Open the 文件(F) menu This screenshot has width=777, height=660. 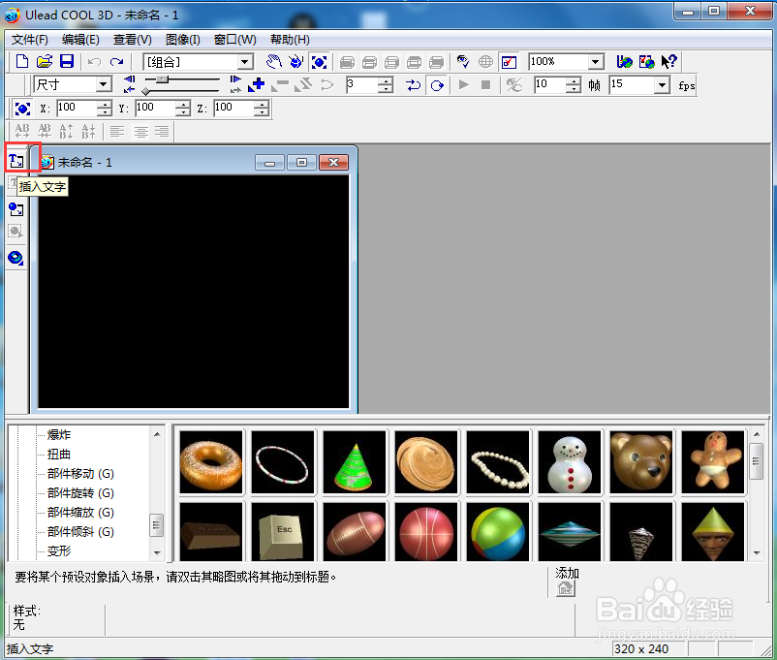[x=30, y=40]
